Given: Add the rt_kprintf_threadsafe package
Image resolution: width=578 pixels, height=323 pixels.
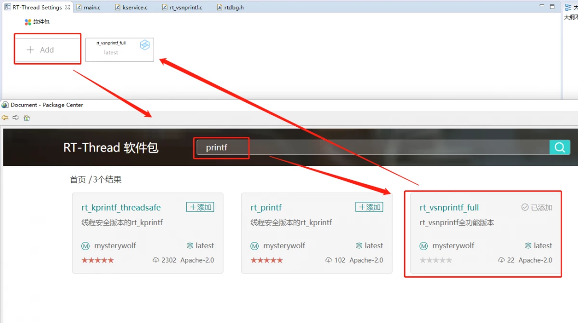Looking at the screenshot, I should 200,207.
